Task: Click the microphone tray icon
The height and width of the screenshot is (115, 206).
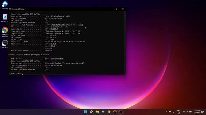Action: click(174, 112)
